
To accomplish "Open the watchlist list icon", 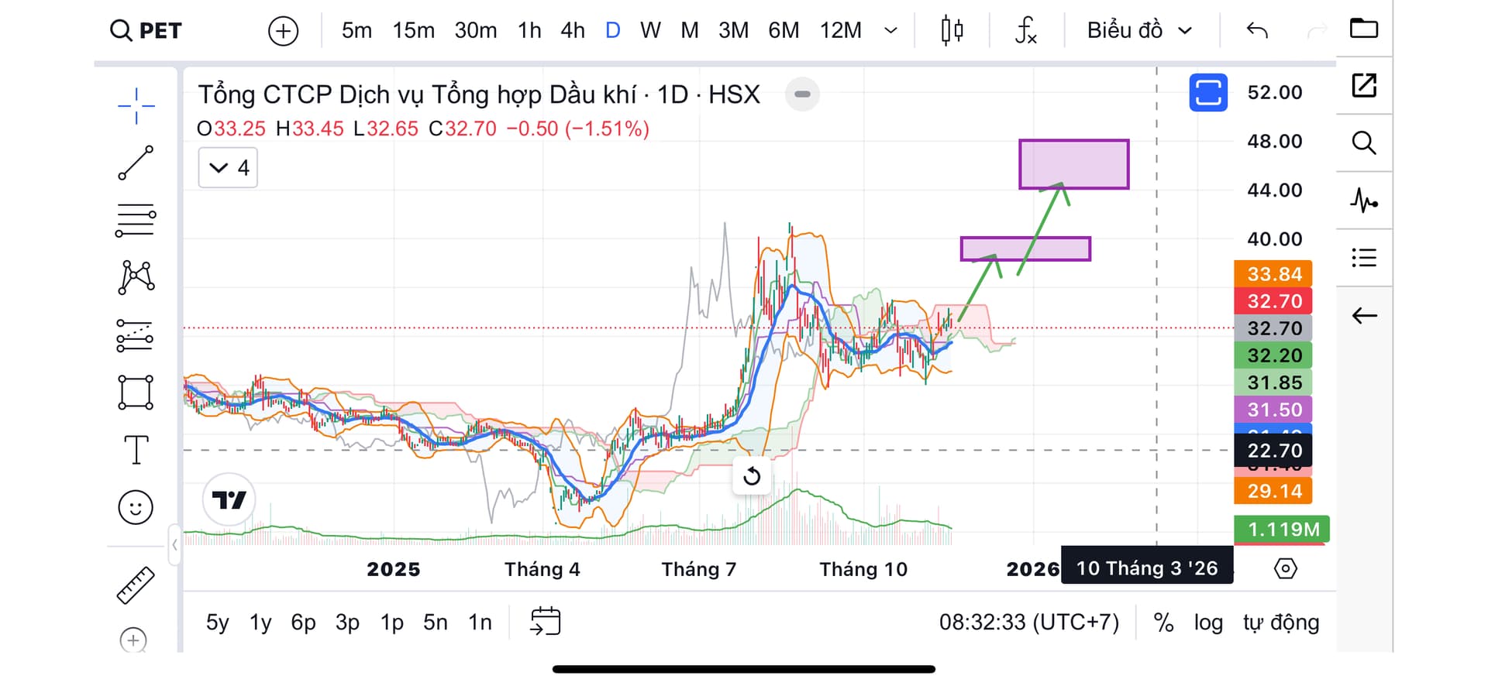I will coord(1364,258).
